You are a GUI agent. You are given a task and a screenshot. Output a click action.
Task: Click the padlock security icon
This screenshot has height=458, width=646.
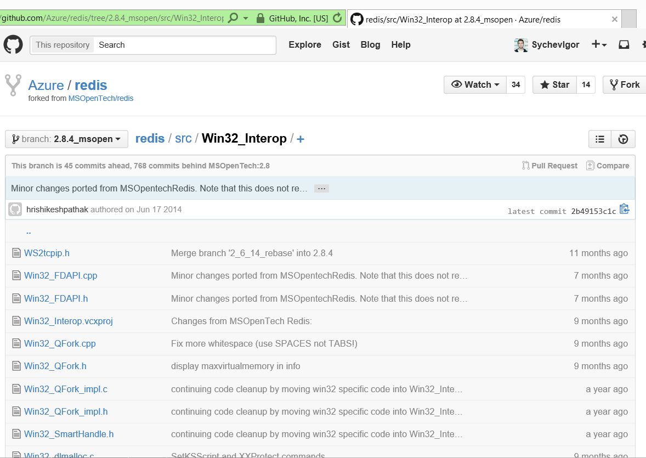tap(260, 18)
